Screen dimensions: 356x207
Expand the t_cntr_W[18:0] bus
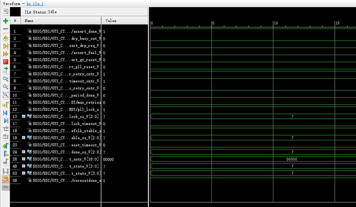(24, 159)
